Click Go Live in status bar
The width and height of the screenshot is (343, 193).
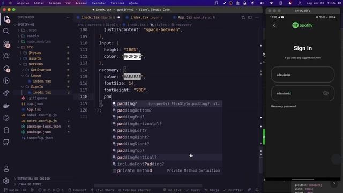click(x=172, y=190)
